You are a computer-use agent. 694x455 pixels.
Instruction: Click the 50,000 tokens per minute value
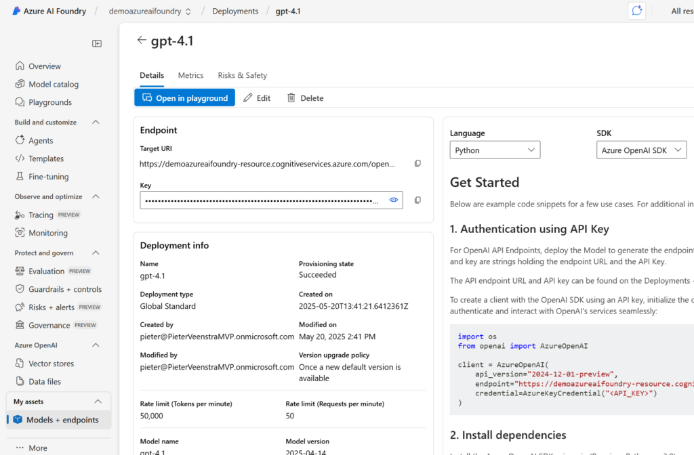pos(151,416)
